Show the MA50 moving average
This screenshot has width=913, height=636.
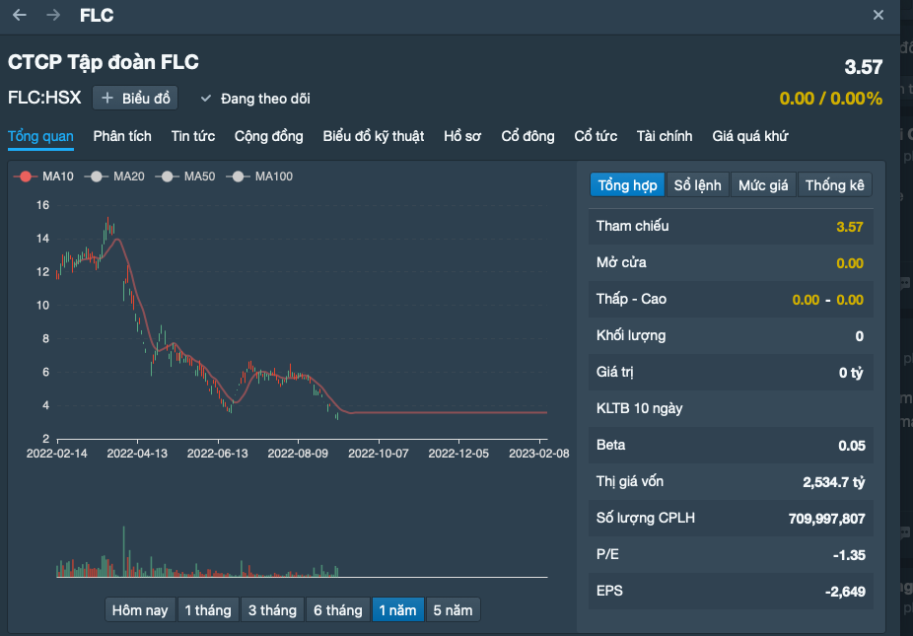point(186,177)
